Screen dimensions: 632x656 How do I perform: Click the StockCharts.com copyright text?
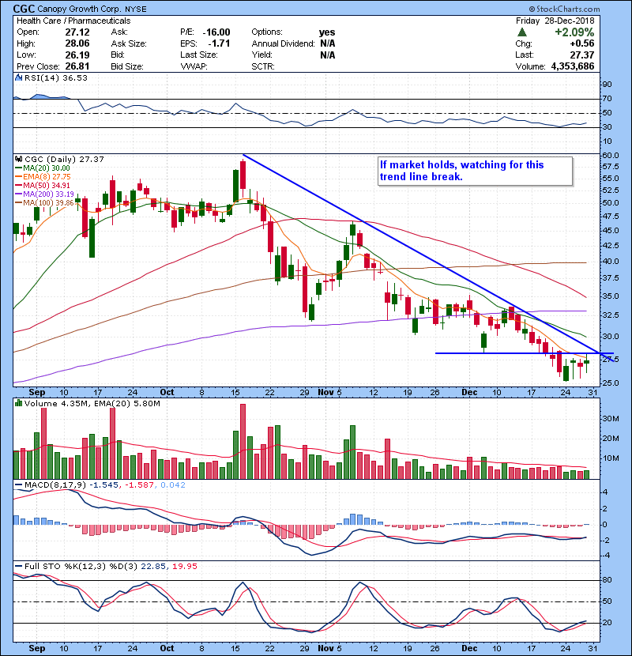(564, 9)
